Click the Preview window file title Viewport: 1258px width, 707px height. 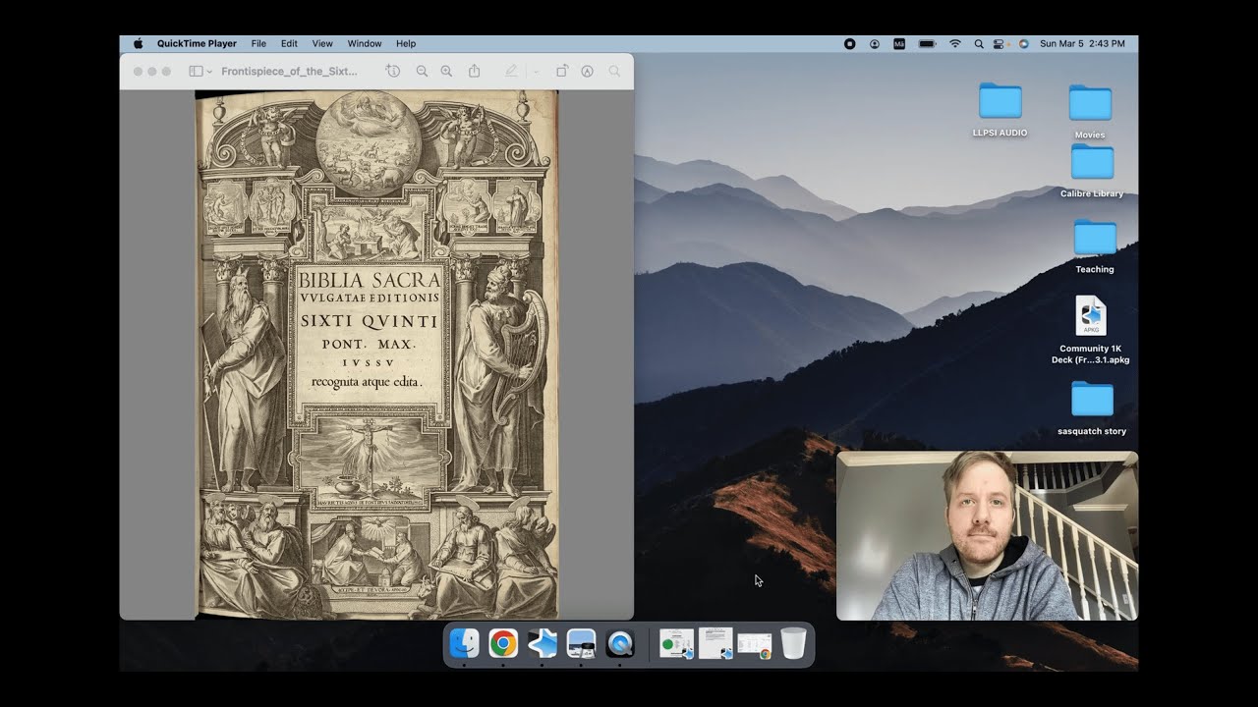(290, 72)
